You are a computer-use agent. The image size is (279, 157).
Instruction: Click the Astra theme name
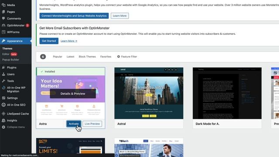tap(43, 124)
